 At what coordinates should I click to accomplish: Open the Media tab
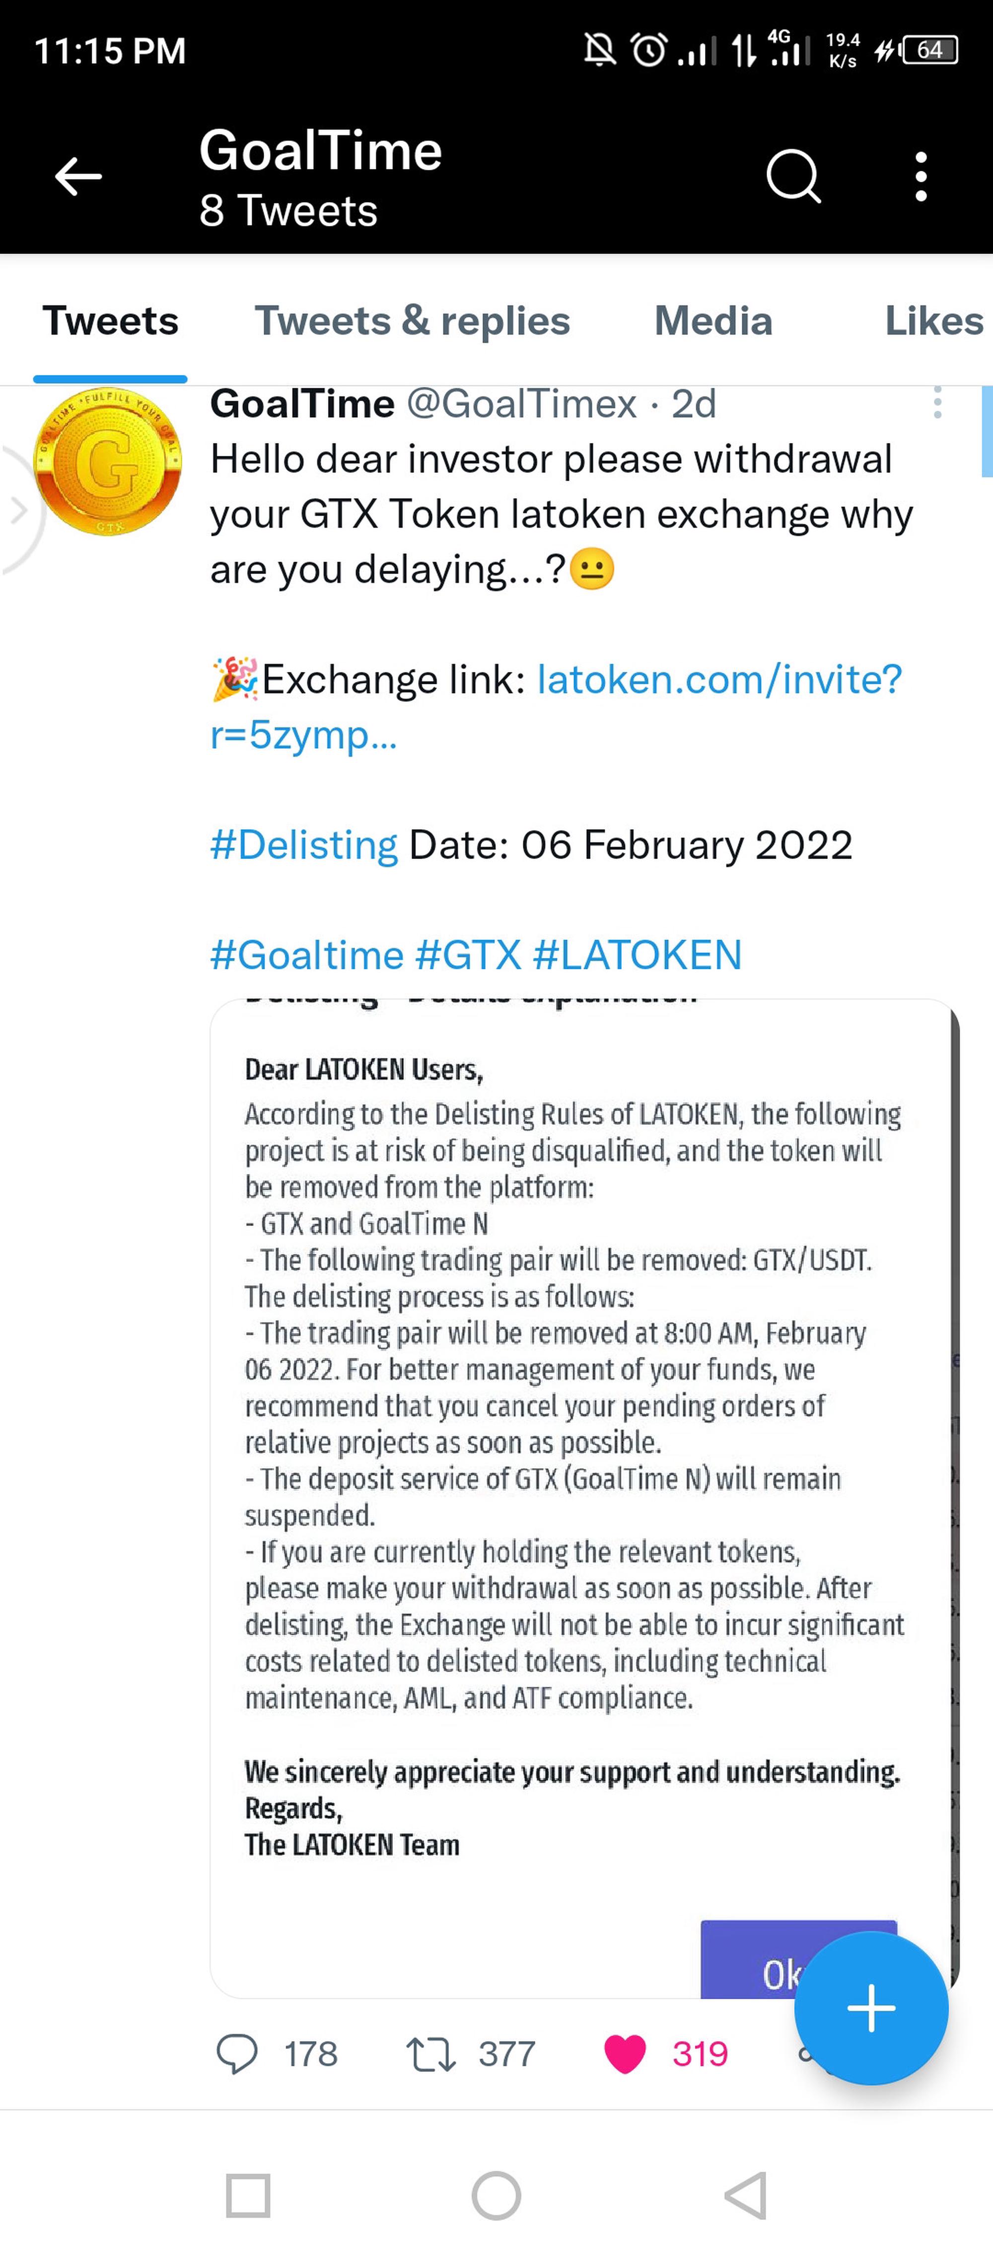[x=713, y=321]
